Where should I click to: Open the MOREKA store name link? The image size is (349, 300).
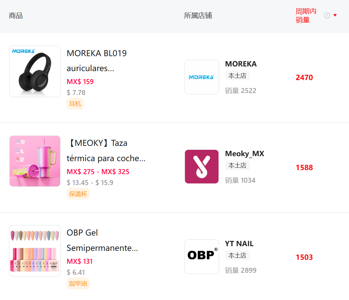pos(241,64)
